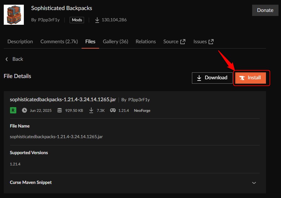
Task: Open P3pp3rF1y link next to the file title
Action: tap(139, 100)
